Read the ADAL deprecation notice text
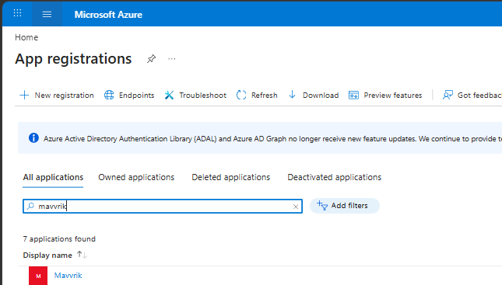502x285 pixels. [272, 139]
